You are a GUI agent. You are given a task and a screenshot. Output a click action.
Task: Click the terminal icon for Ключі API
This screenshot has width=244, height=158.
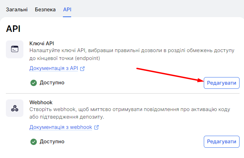coord(15,49)
